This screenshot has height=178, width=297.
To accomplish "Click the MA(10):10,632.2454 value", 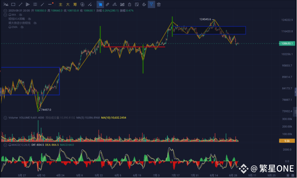I will [x=113, y=118].
